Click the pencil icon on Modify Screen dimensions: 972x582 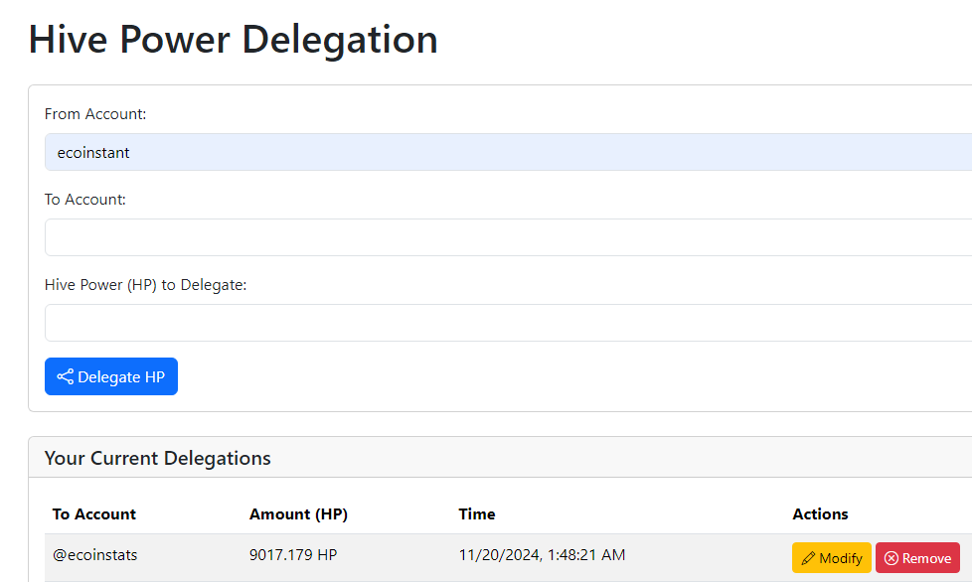click(x=808, y=558)
